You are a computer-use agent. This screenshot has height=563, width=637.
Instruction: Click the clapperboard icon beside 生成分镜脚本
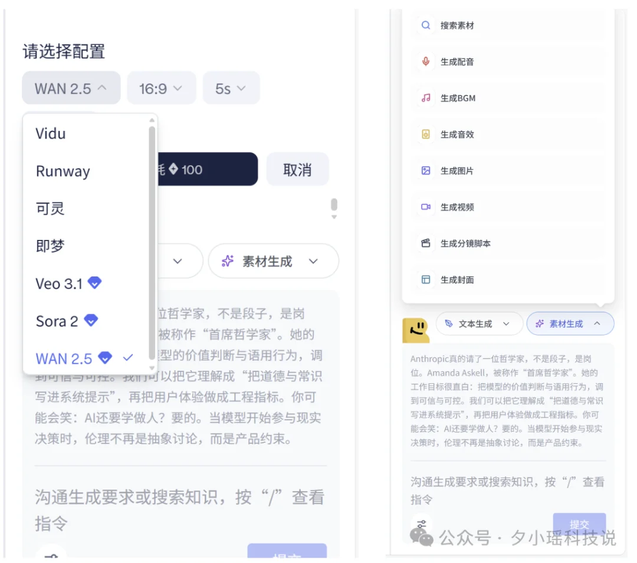[425, 243]
